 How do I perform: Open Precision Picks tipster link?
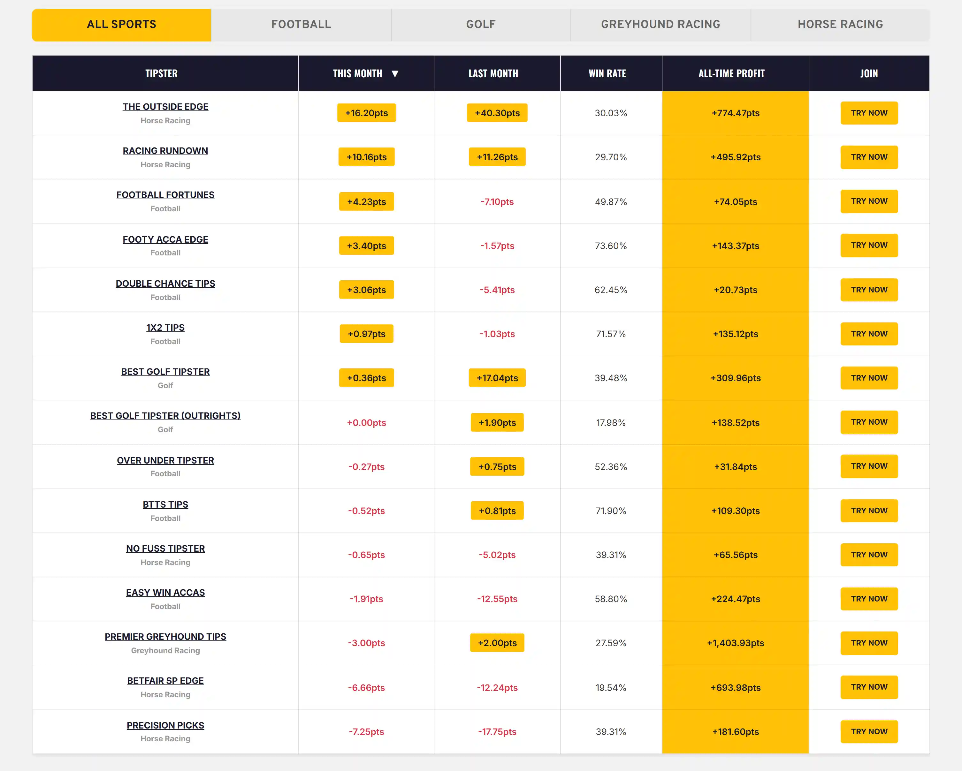[165, 726]
